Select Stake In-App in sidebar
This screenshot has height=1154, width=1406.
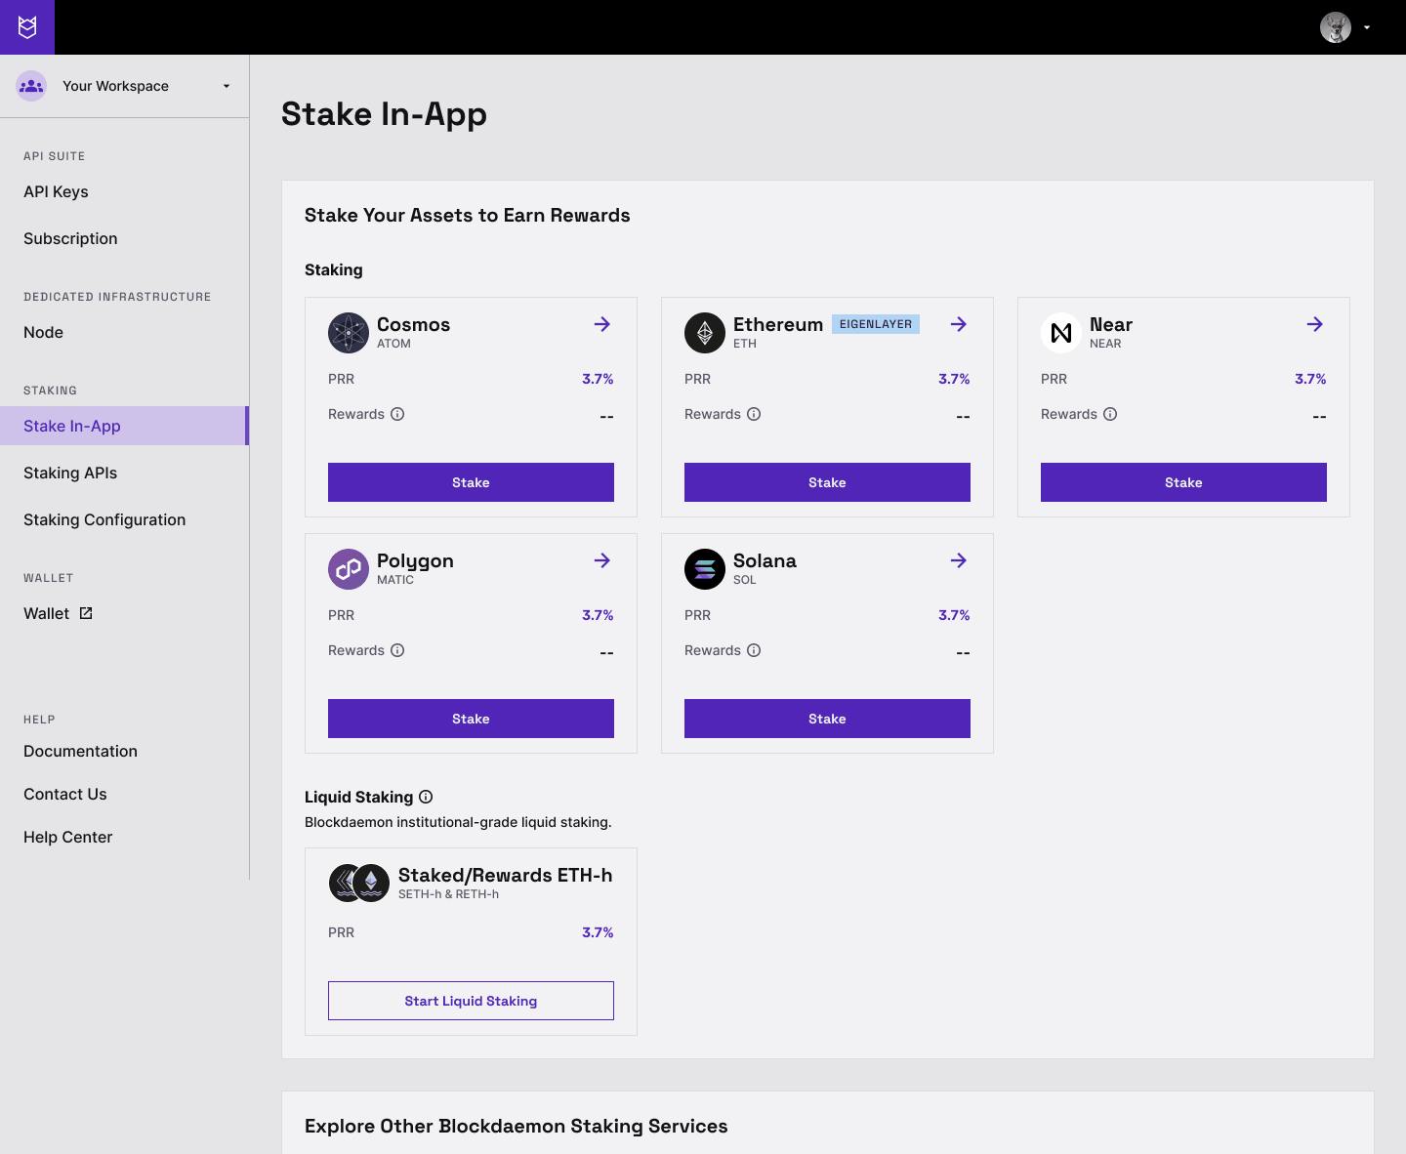coord(124,426)
